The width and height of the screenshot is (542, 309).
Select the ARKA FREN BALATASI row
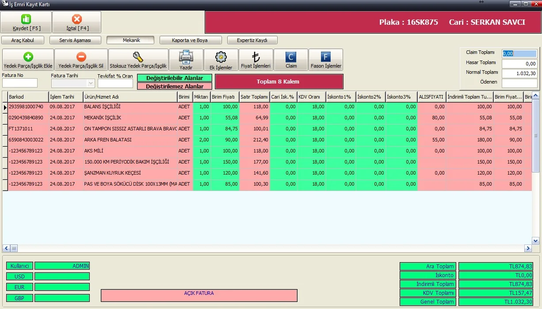(267, 140)
